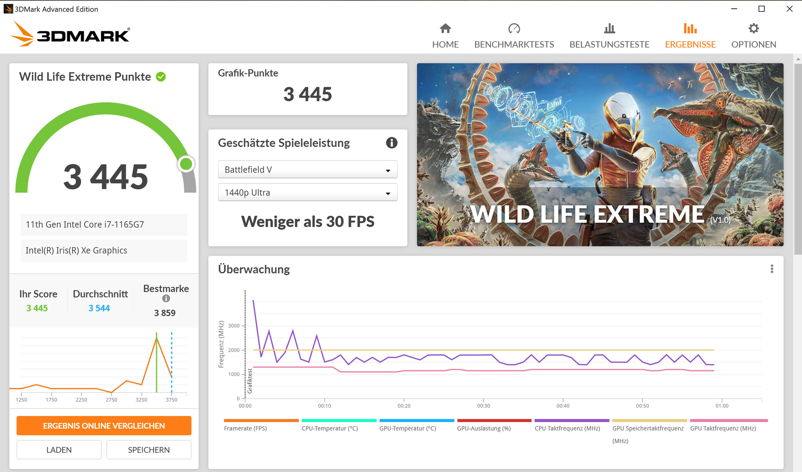Screen dimensions: 802x472
Task: Click the CPU Taktfrequenz purple swatch
Action: tap(571, 420)
